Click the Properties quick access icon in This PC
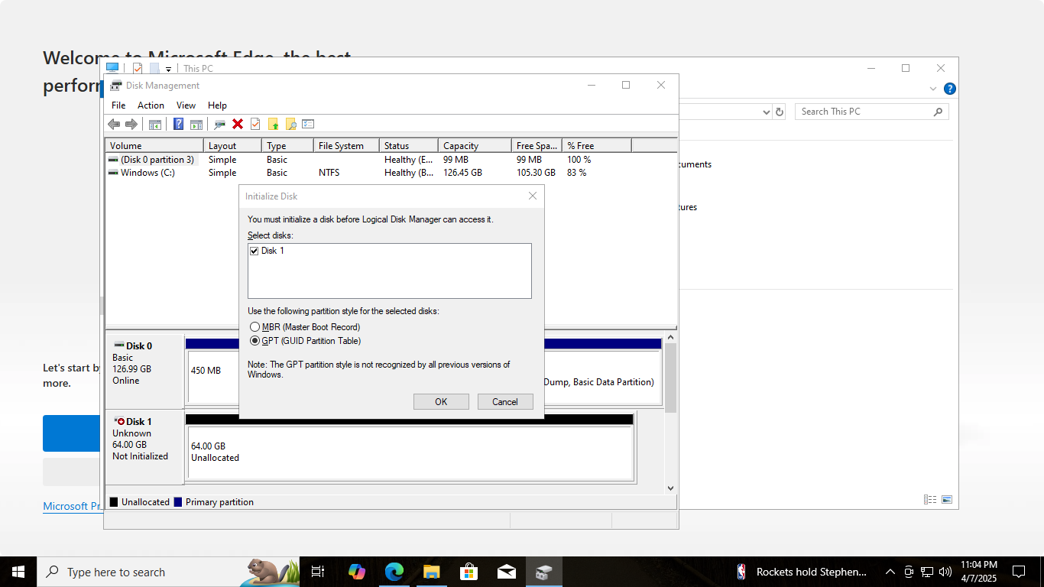 coord(138,68)
